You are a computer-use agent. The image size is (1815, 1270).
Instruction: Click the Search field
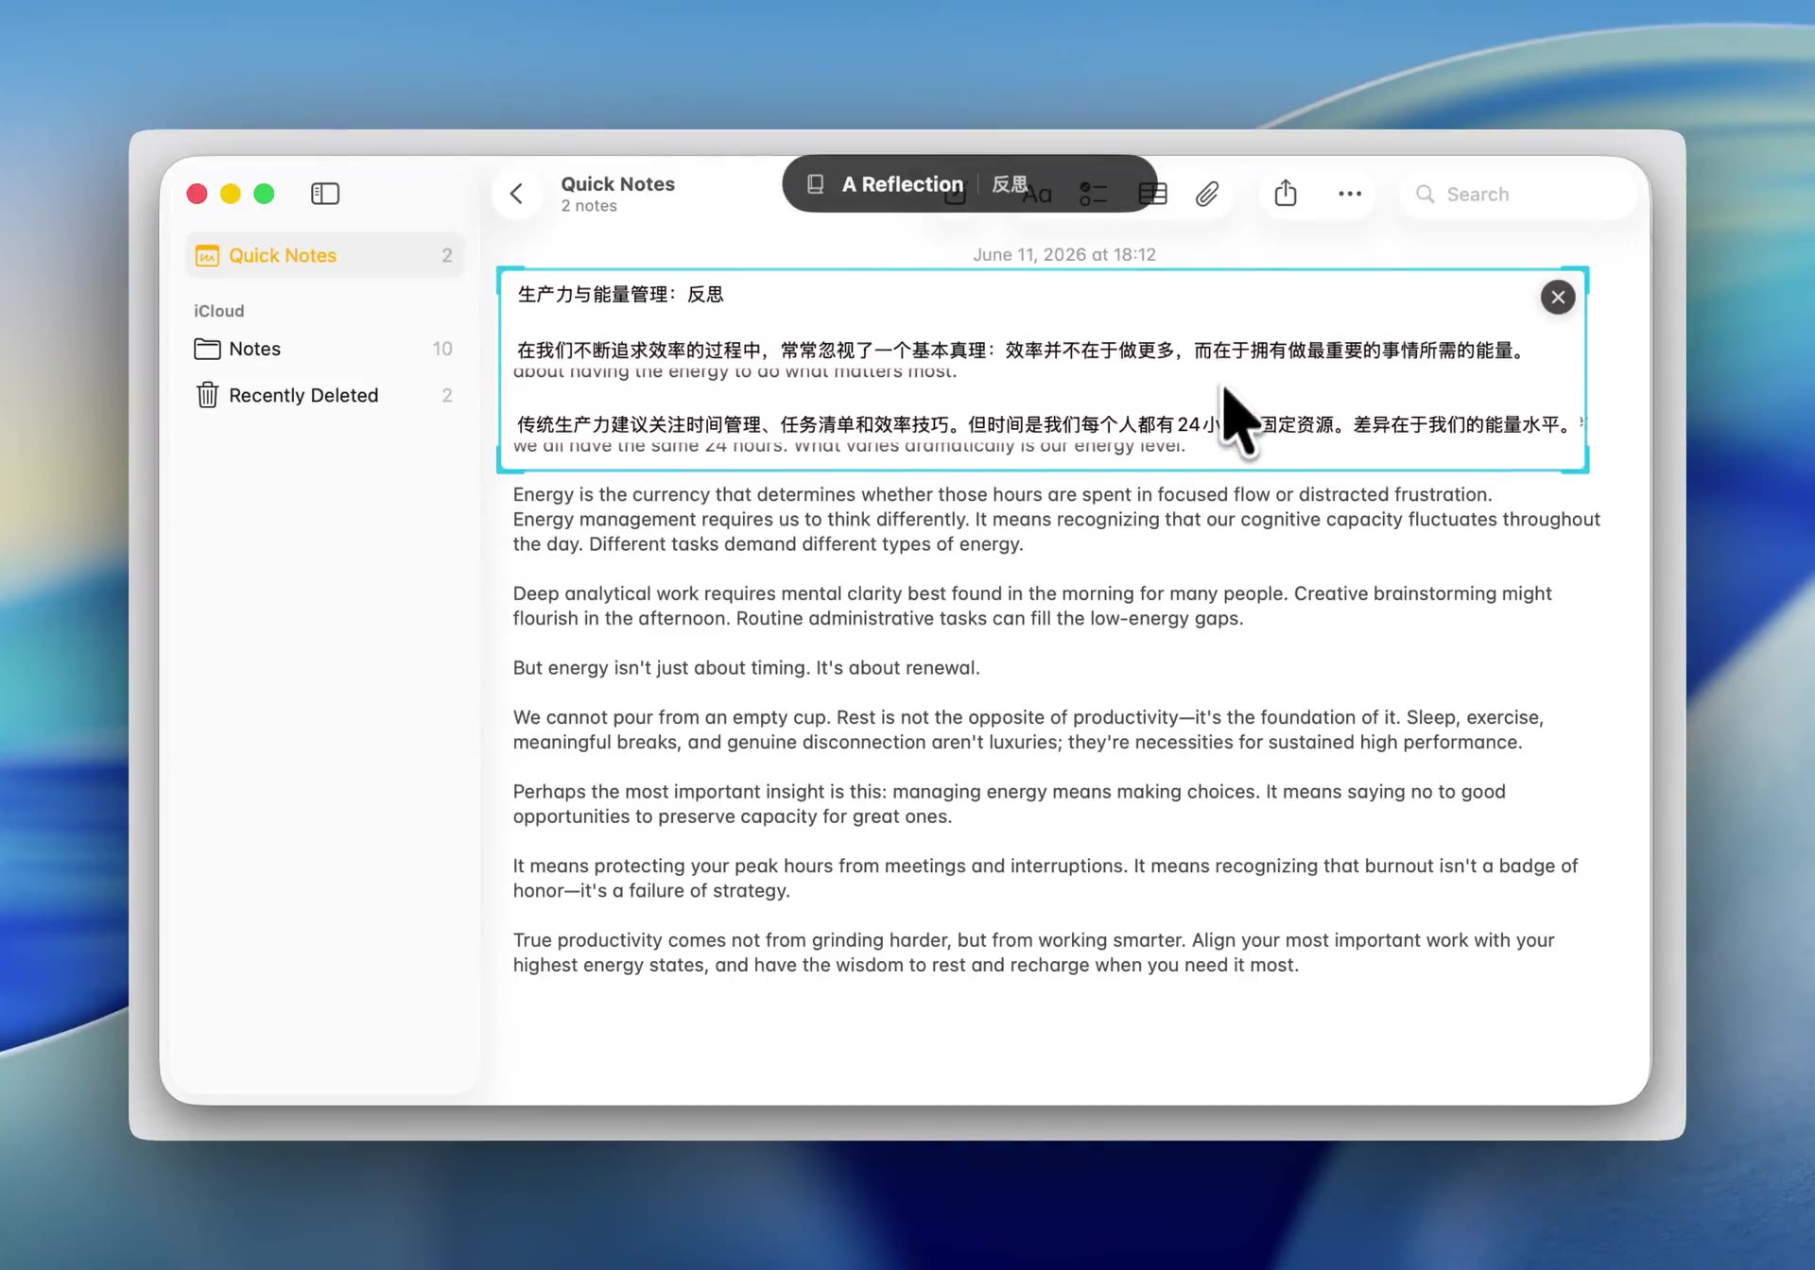pyautogui.click(x=1518, y=194)
